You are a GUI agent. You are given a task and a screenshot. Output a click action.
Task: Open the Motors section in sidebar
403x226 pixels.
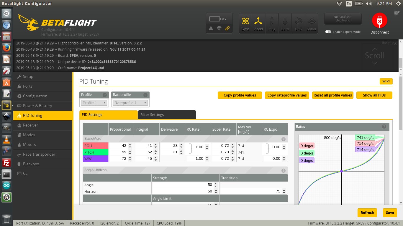(x=29, y=144)
